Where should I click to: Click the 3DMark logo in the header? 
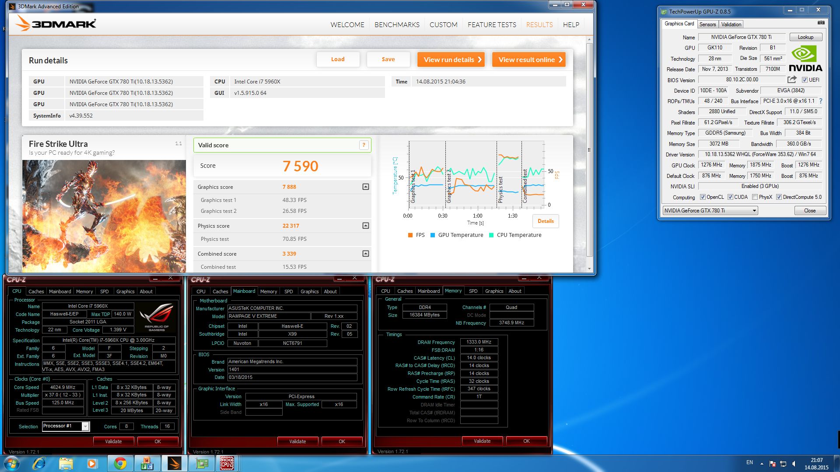point(56,23)
